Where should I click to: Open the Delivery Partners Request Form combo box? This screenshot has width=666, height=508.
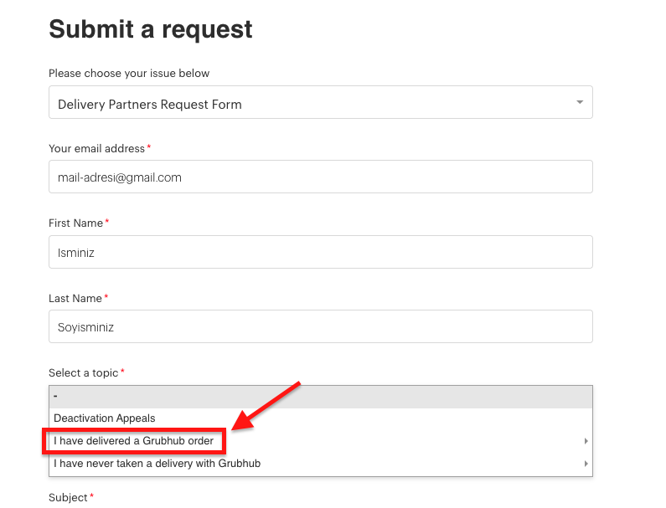pyautogui.click(x=320, y=103)
